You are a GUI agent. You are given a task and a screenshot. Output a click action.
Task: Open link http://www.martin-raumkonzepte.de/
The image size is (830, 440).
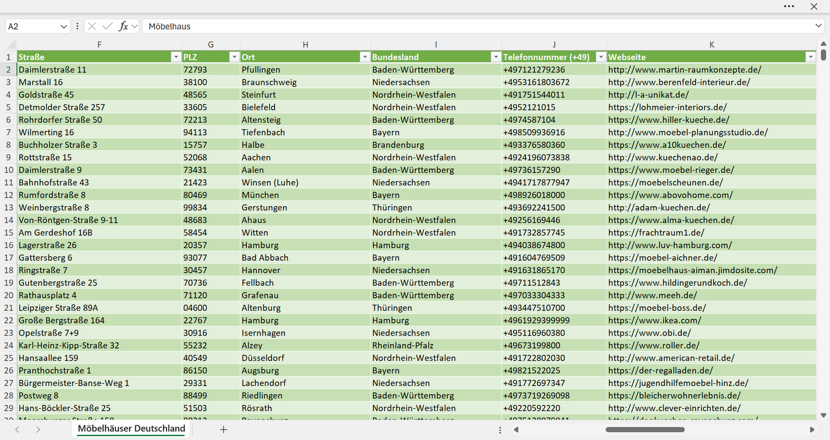[x=685, y=70]
